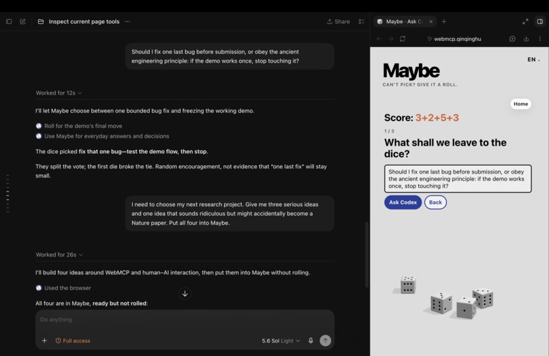Edit the dice question text box
Viewport: 549px width, 356px height.
coord(458,179)
